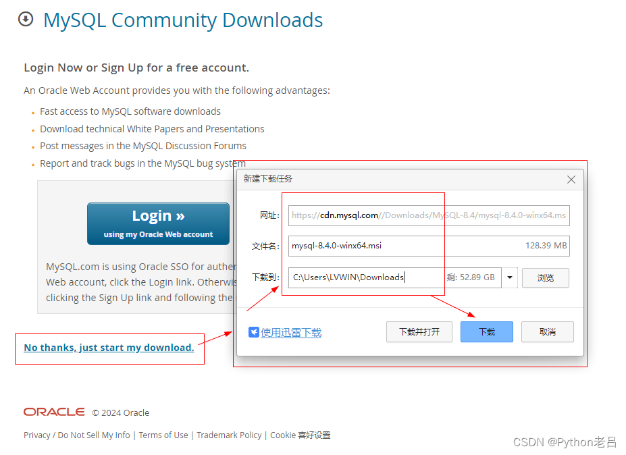The image size is (626, 455).
Task: Click the Login using my Oracle Web account button
Action: (x=158, y=223)
